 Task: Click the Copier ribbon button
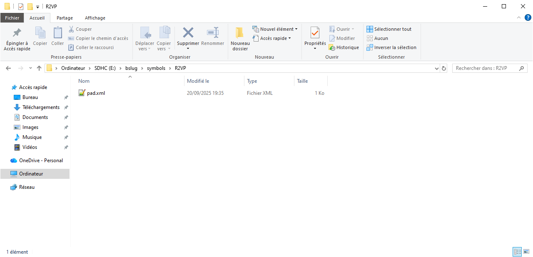pyautogui.click(x=40, y=37)
